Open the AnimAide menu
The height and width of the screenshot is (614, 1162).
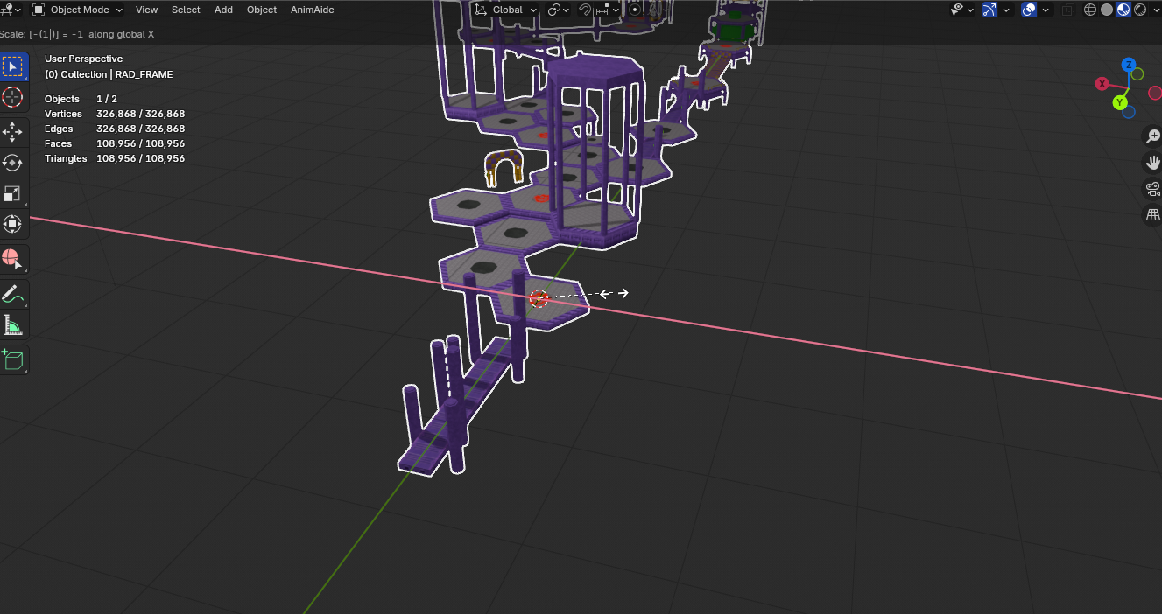(312, 10)
